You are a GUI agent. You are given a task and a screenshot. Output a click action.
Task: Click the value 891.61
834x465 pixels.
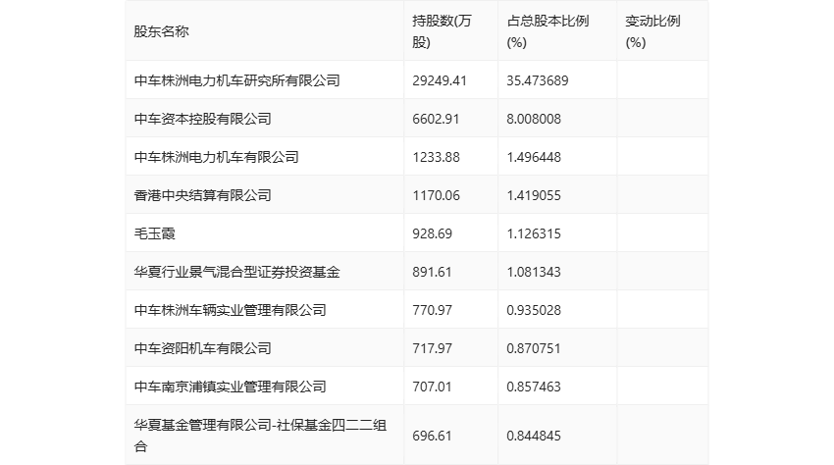tap(432, 272)
